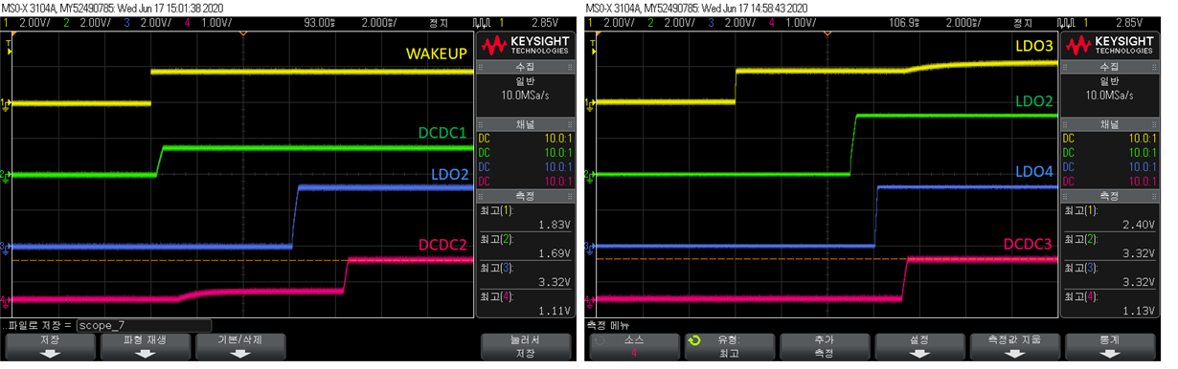The width and height of the screenshot is (1178, 369).
Task: Click the orange trigger time marker atop right scope
Action: point(827,34)
